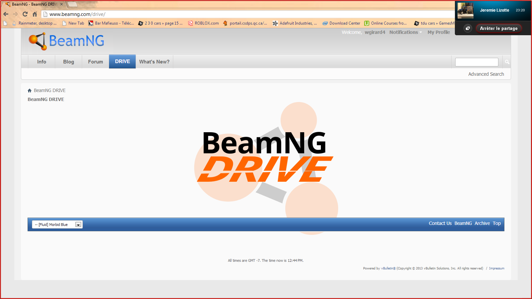This screenshot has width=532, height=299.
Task: Click the search magnifier icon
Action: point(507,62)
